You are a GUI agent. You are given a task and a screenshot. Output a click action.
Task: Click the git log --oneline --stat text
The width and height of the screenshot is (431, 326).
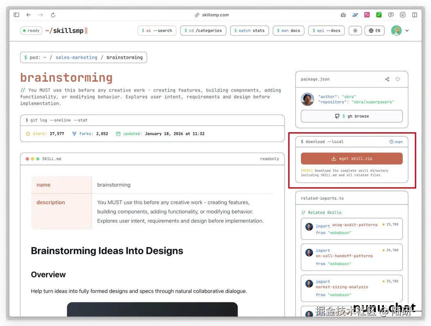pos(56,120)
